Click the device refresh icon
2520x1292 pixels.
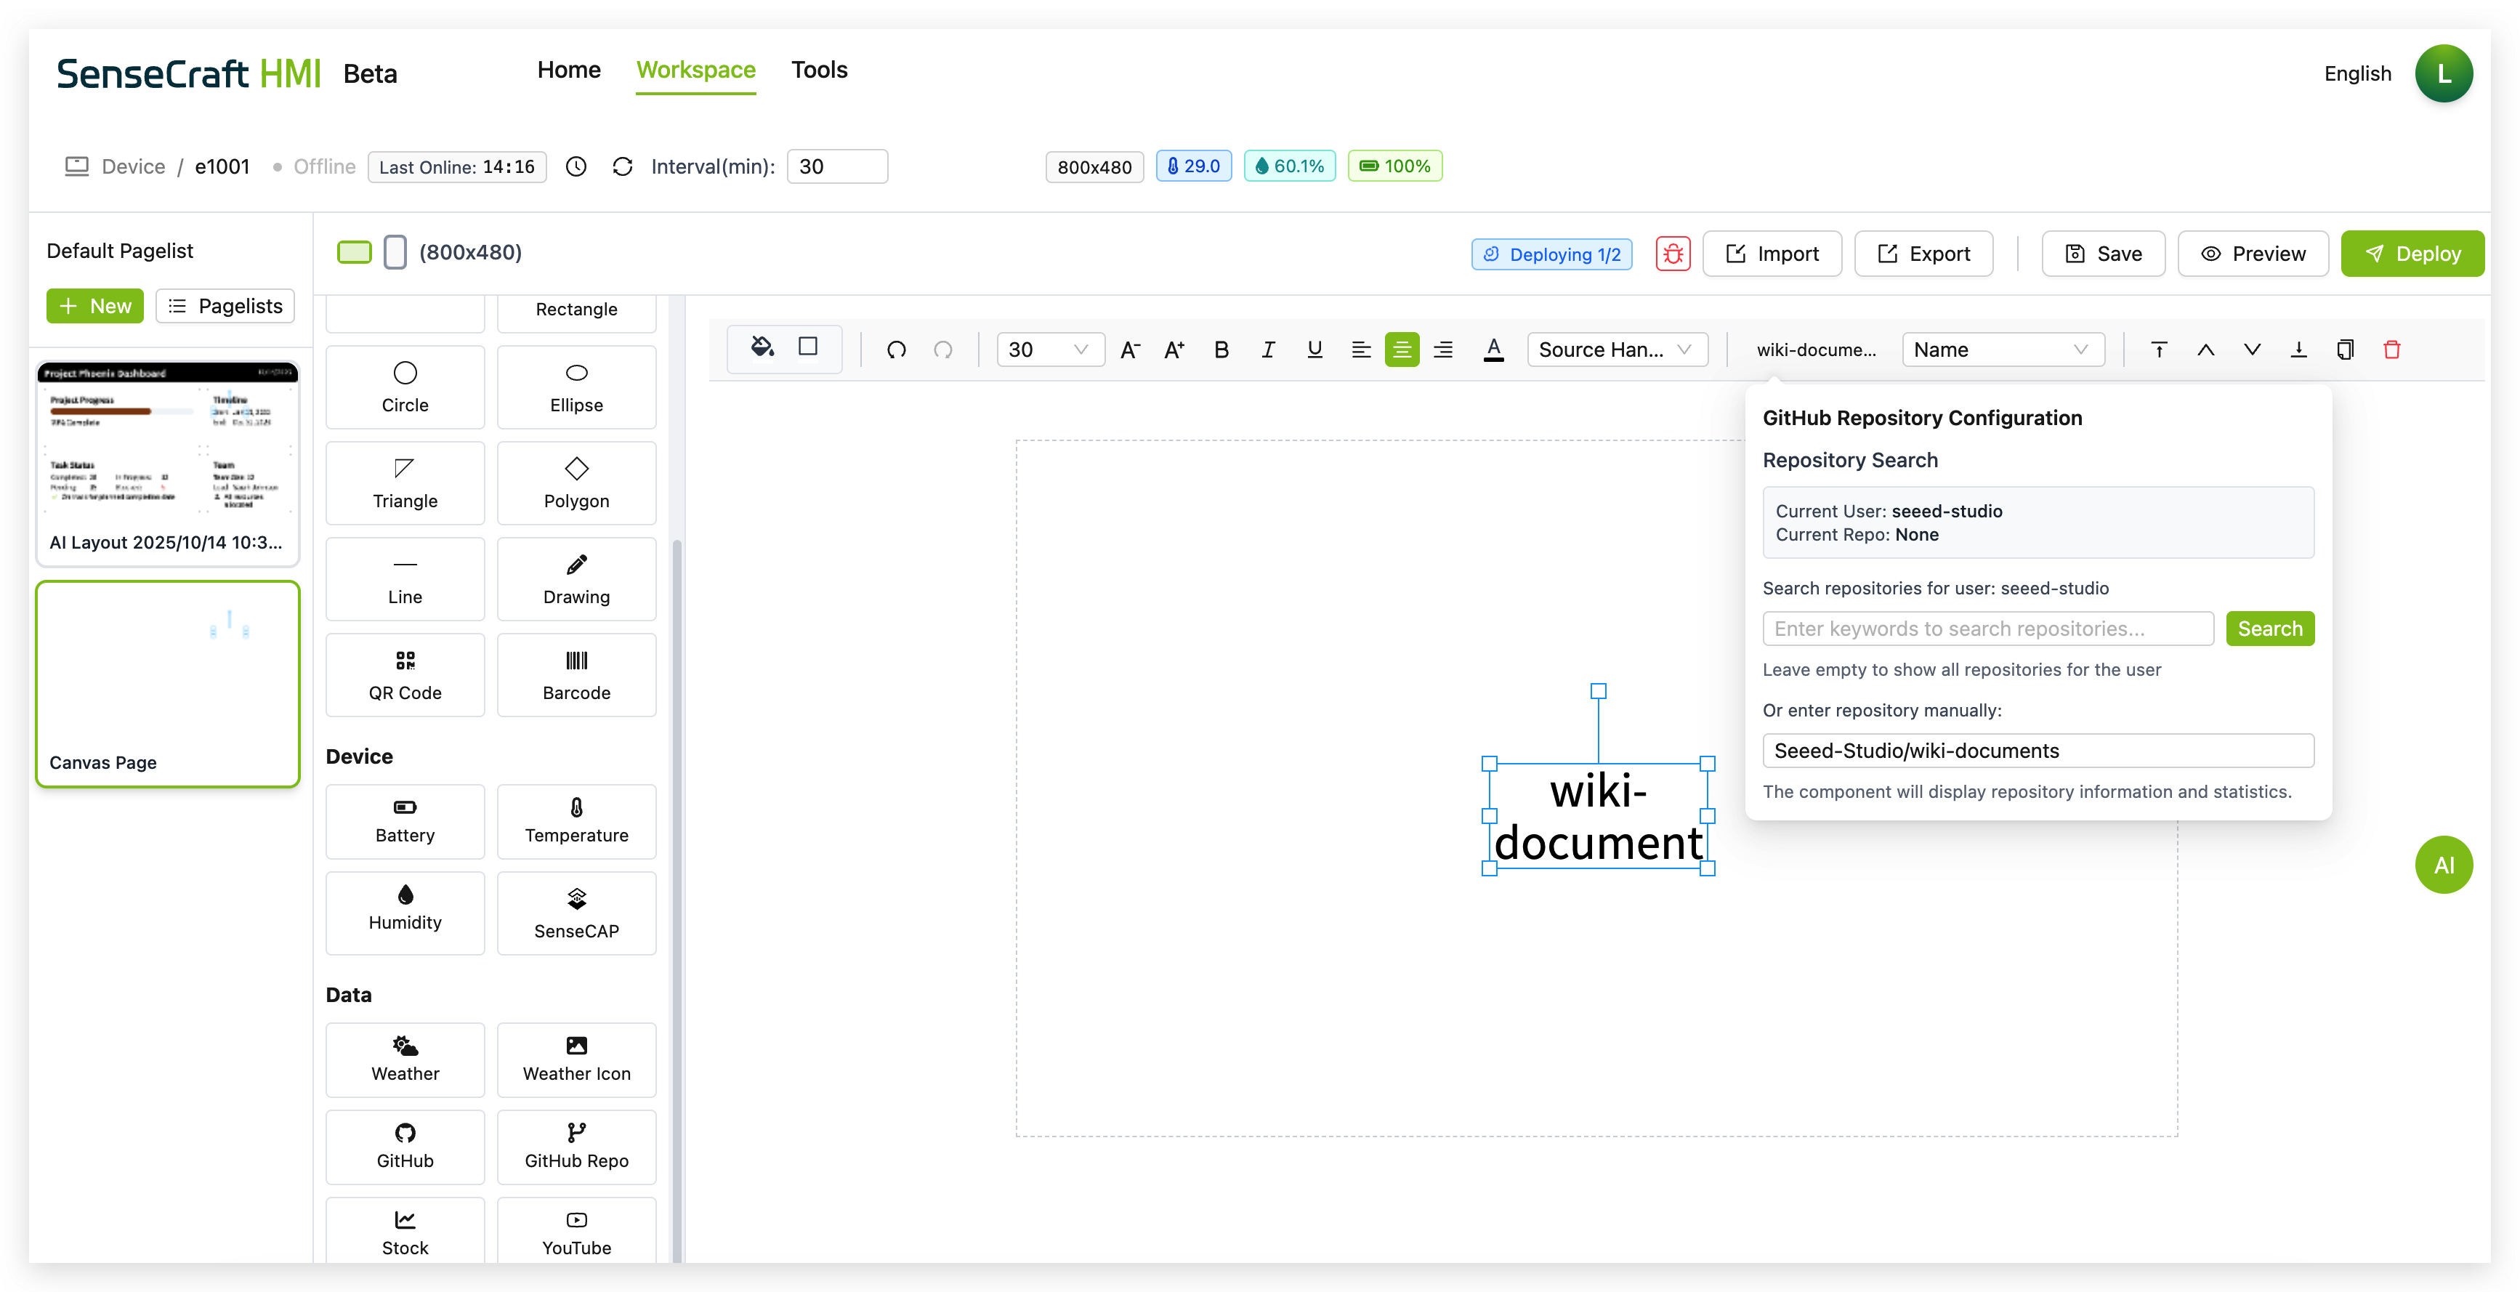622,167
